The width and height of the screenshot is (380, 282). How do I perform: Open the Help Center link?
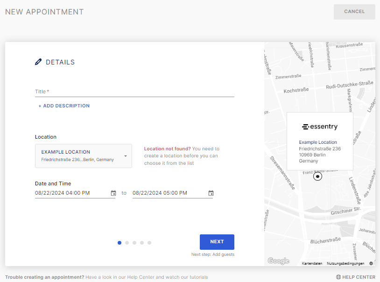[356, 277]
